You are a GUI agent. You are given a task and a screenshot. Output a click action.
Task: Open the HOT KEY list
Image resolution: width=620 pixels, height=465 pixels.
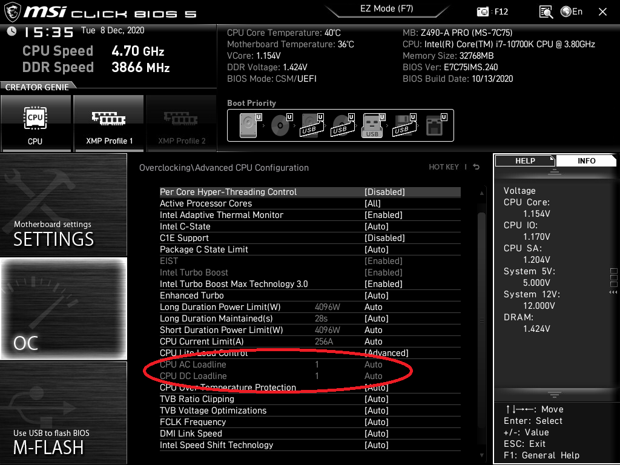coord(444,167)
